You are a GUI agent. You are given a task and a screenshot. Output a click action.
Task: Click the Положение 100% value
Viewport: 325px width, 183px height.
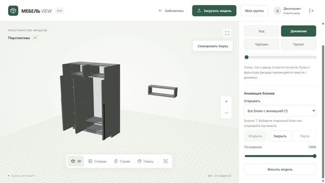[x=312, y=147]
